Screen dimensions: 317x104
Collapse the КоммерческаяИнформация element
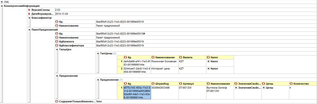coord(2,6)
